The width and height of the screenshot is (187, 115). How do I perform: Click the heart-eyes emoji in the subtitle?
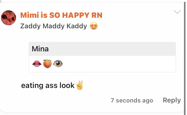pos(94,26)
